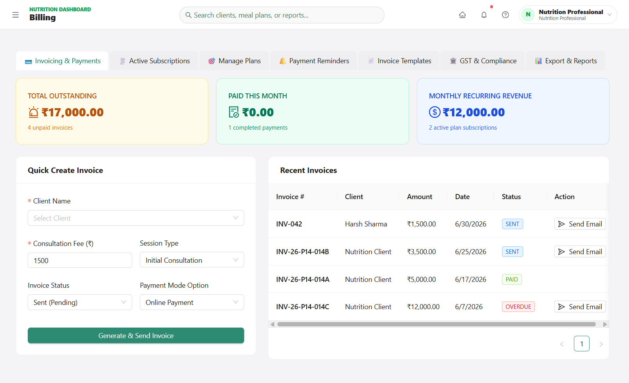
Task: Click the 1 completed payments text
Action: pyautogui.click(x=258, y=128)
